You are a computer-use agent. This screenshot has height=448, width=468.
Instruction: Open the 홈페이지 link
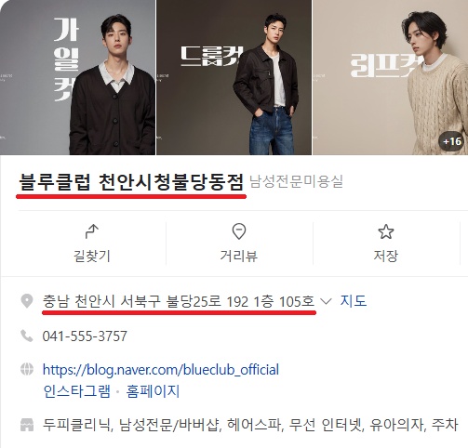coord(153,391)
